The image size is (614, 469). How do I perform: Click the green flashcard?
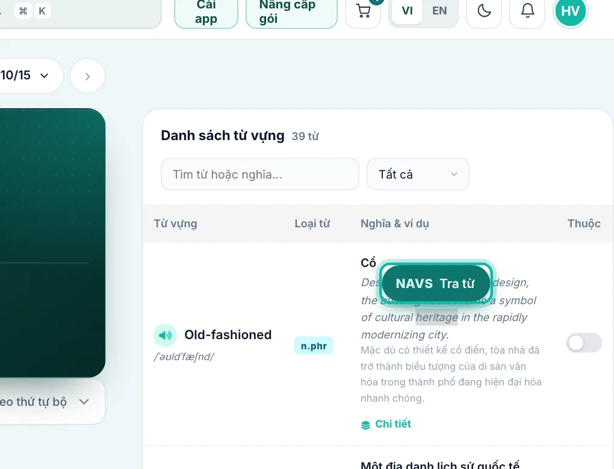point(51,242)
